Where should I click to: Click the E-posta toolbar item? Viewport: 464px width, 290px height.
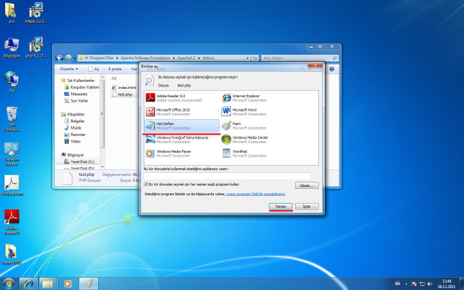click(115, 68)
